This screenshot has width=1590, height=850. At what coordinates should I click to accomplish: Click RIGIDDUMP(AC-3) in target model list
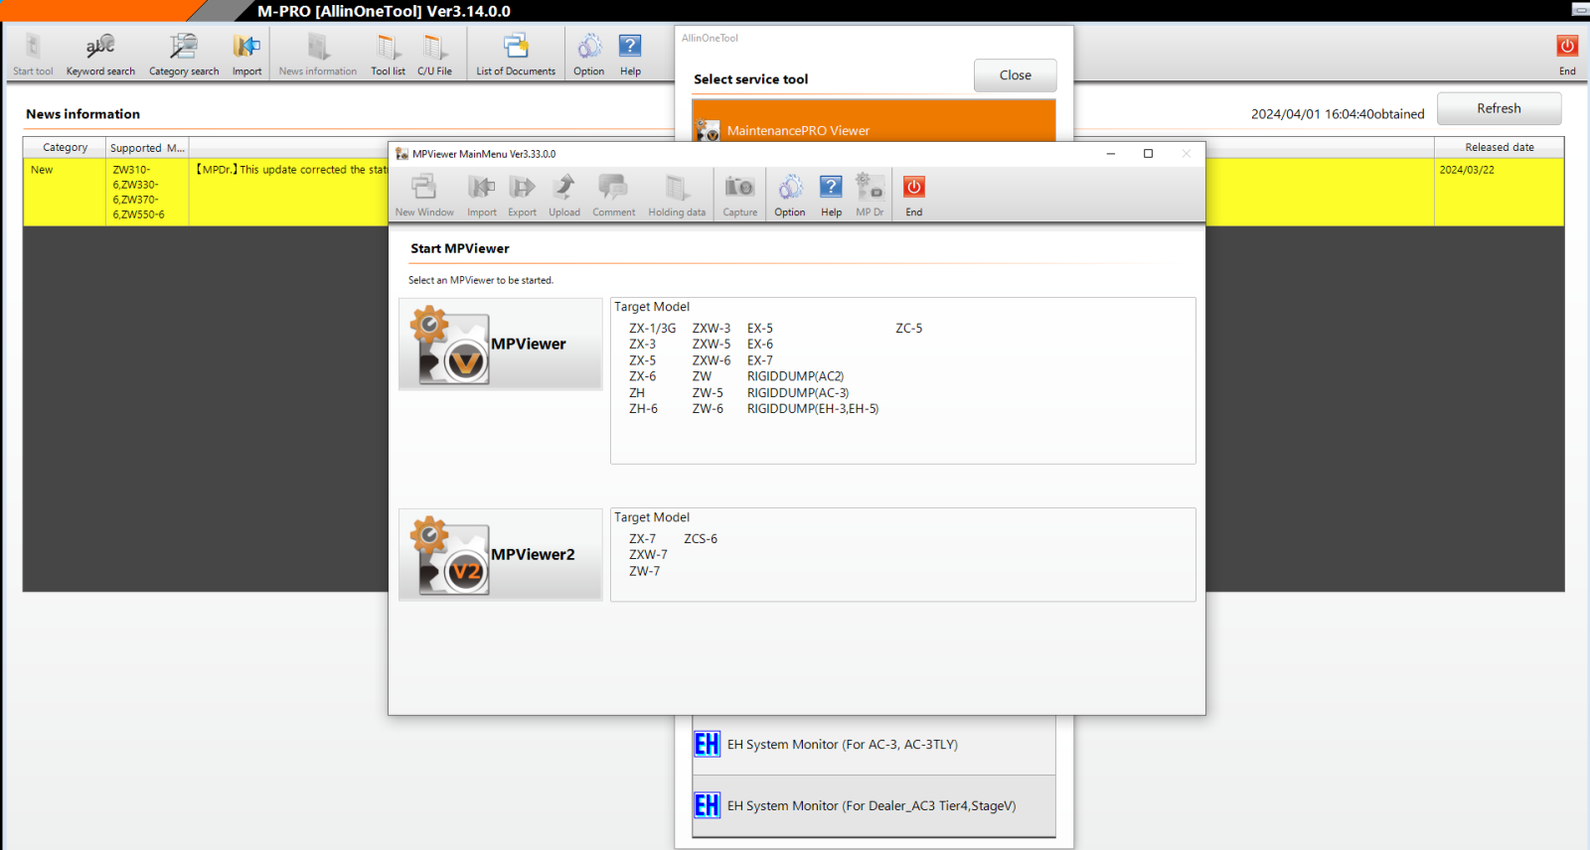pos(798,392)
